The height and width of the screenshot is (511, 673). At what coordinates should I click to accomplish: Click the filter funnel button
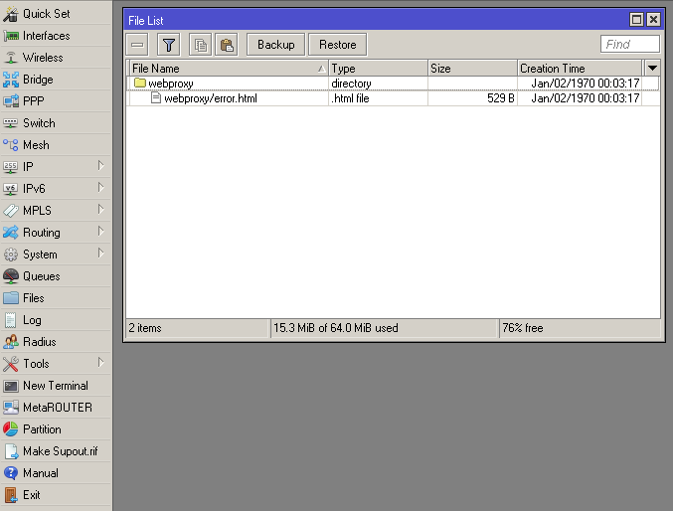169,45
